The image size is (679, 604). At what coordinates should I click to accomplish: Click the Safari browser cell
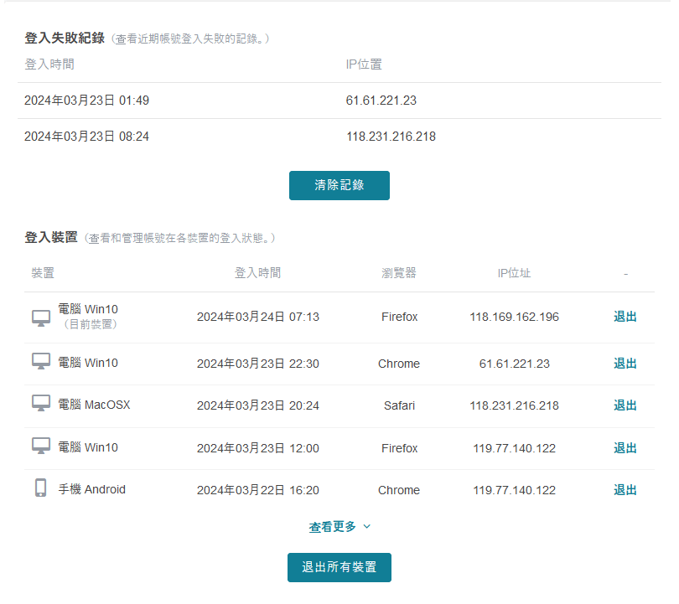[399, 405]
